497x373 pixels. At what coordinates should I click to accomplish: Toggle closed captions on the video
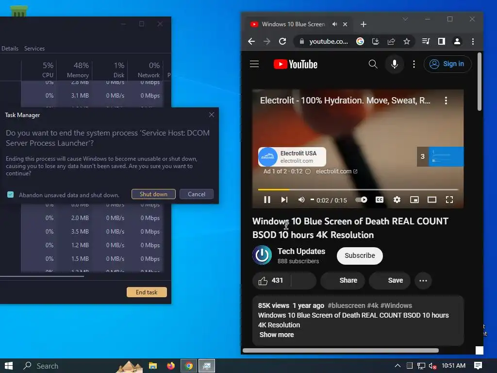pos(380,200)
